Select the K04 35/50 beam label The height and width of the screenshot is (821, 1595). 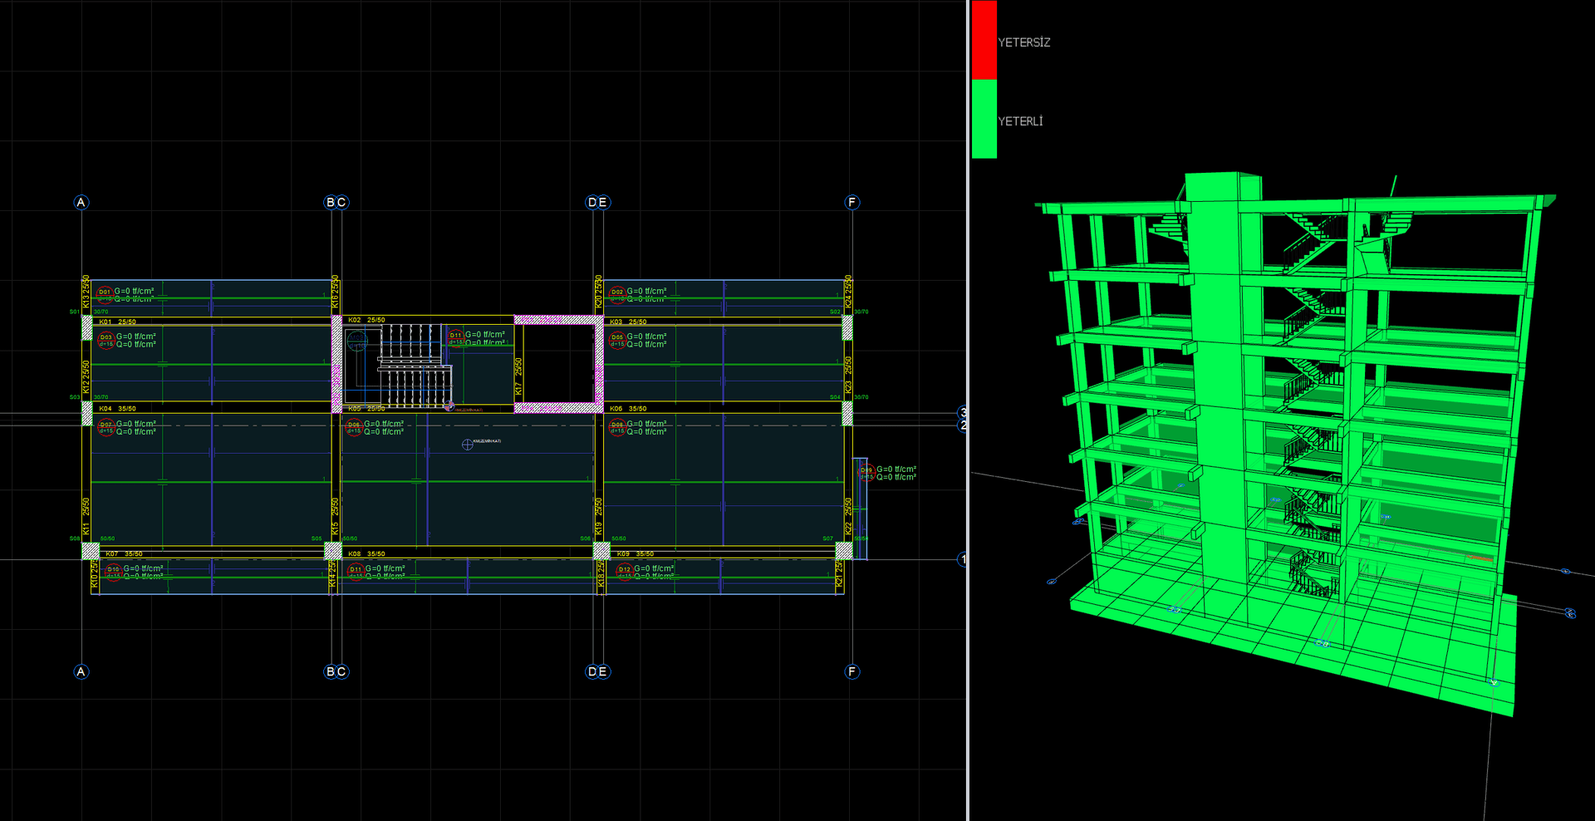(117, 409)
